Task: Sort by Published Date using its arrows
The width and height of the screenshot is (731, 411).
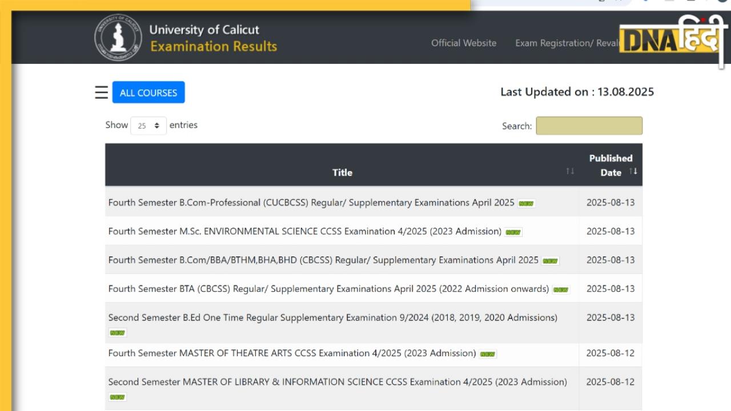Action: (x=633, y=171)
